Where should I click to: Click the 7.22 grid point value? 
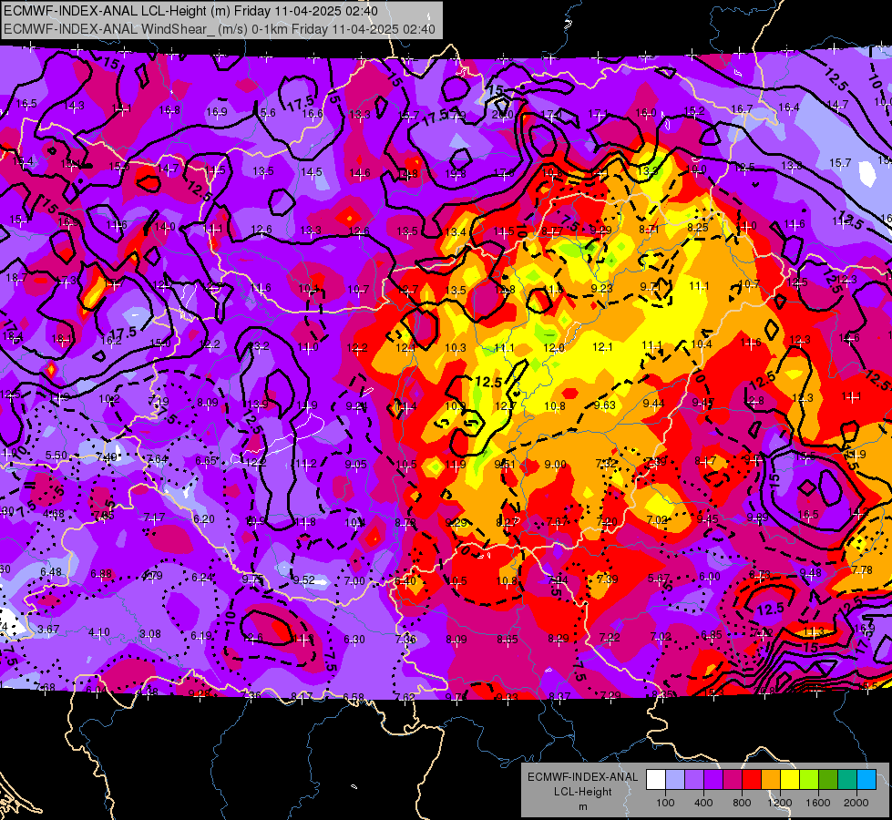(x=610, y=637)
